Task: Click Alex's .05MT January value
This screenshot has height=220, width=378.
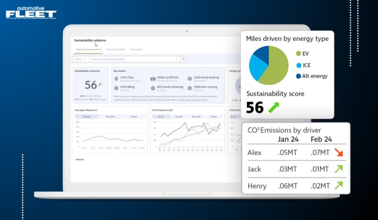Action: coord(287,152)
